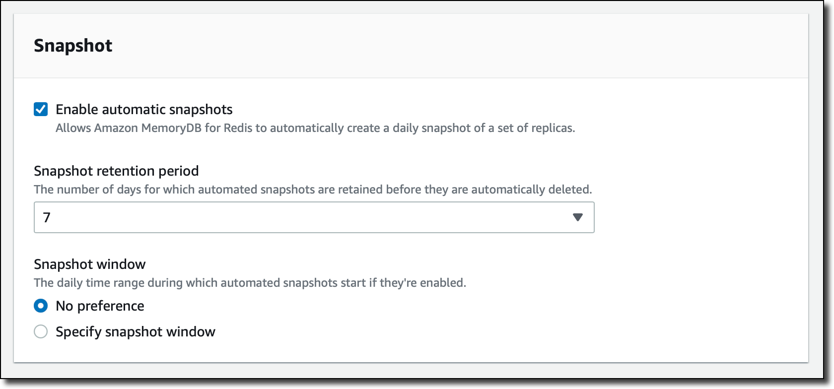Click the empty radio circle icon
Viewport: 834px width, 389px height.
point(41,331)
